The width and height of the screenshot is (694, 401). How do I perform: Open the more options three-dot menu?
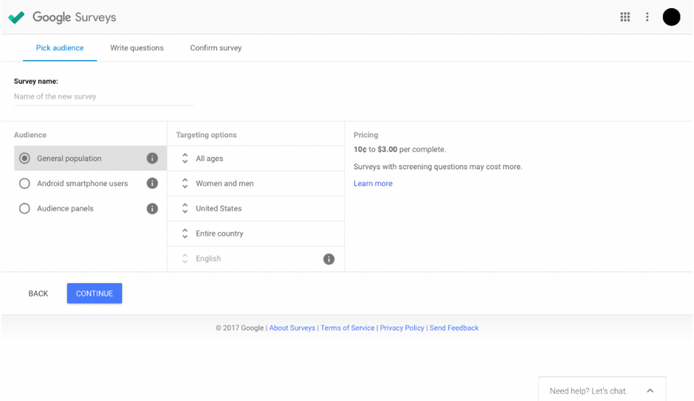[647, 16]
